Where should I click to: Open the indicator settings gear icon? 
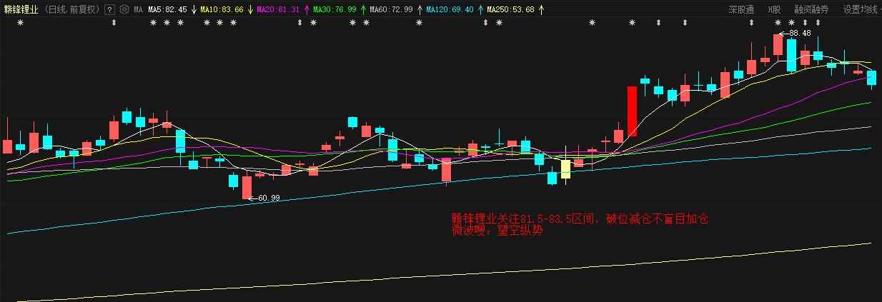(124, 10)
